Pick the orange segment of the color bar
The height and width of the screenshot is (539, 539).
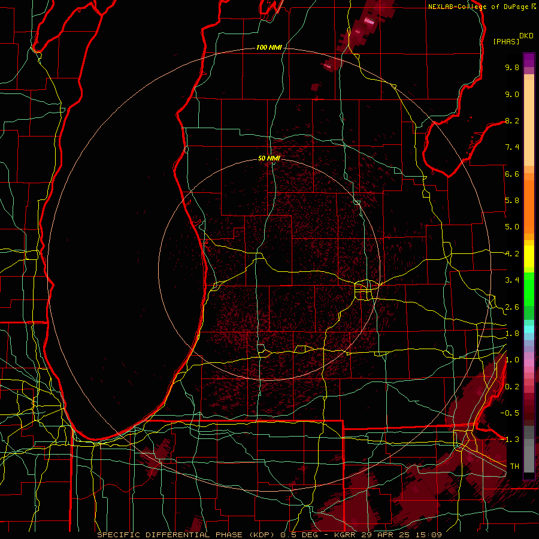pos(529,206)
